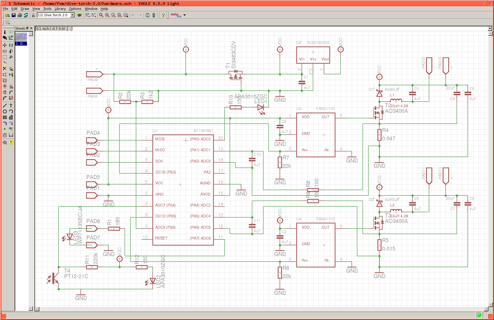Select the Copy tool

click(11, 45)
